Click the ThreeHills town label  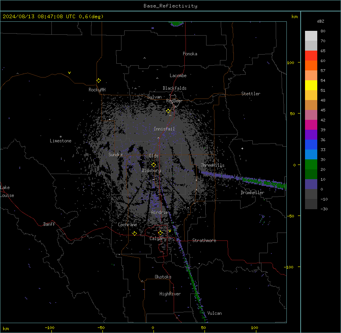coord(212,165)
